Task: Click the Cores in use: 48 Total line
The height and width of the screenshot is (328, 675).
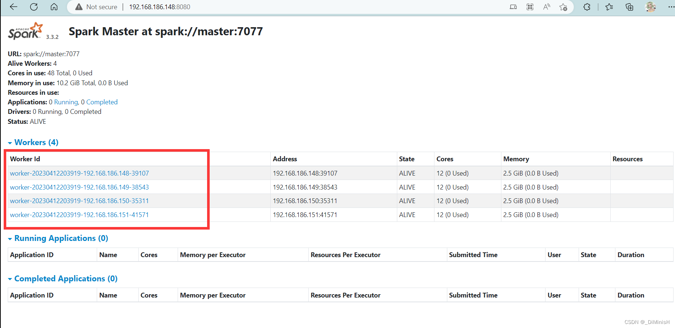Action: tap(50, 73)
